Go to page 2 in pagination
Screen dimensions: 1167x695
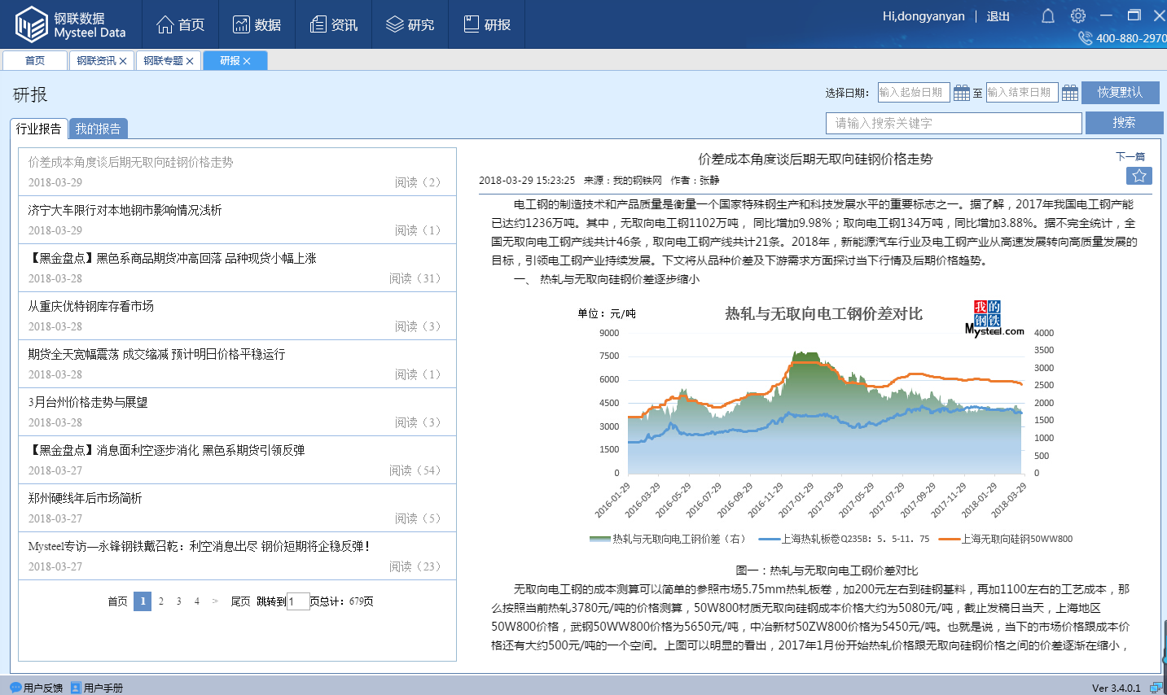[x=160, y=601]
